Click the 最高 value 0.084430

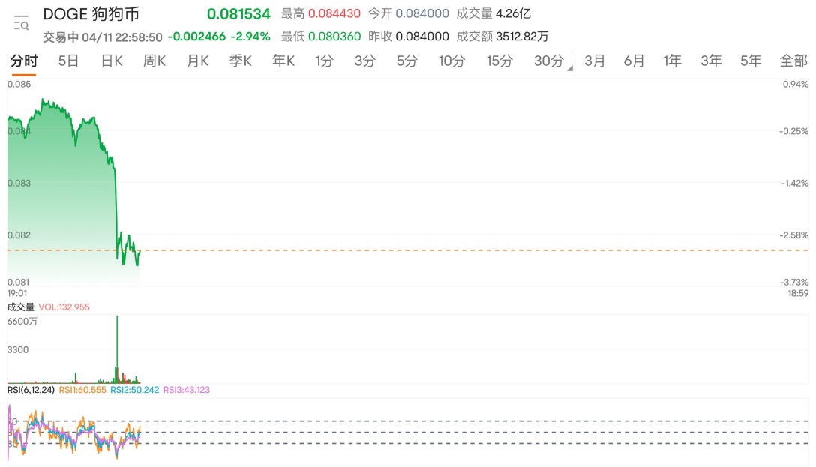point(334,13)
